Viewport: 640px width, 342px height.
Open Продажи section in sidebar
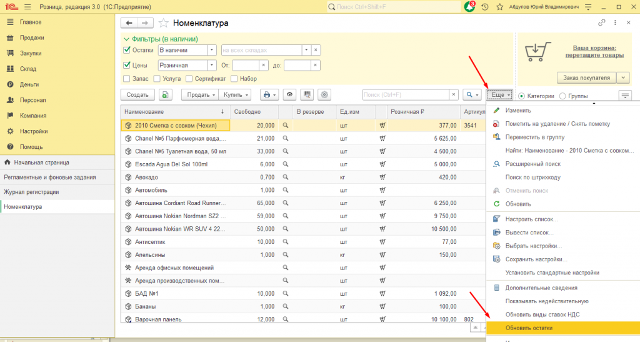point(32,38)
